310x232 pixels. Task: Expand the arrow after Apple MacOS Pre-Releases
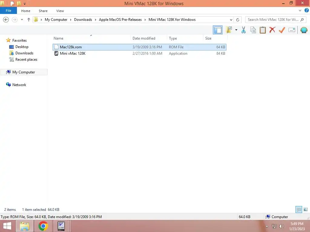coord(145,20)
